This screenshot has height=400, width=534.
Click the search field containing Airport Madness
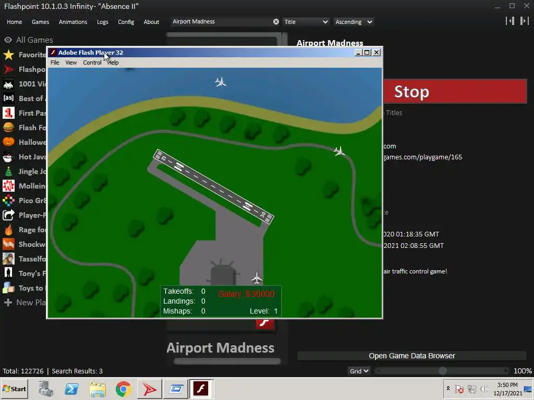click(x=221, y=22)
